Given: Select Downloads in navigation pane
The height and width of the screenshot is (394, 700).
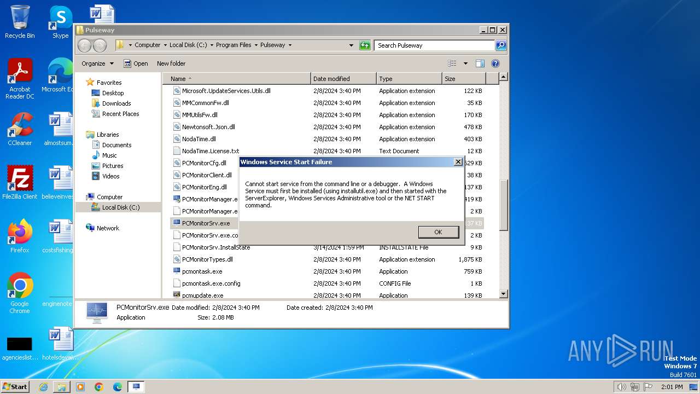Looking at the screenshot, I should 116,103.
